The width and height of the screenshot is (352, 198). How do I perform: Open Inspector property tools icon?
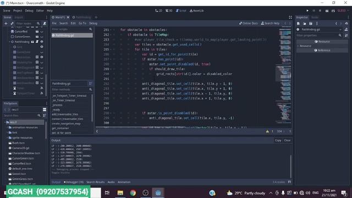click(x=346, y=35)
